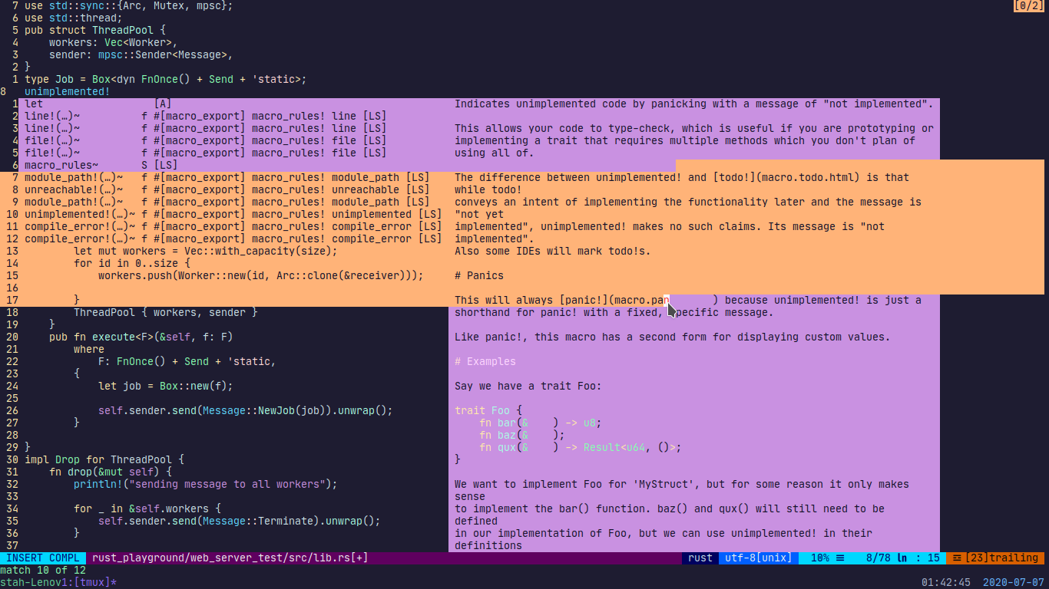Viewport: 1049px width, 589px height.
Task: Click 'let mut workers = Vec::with_capacity(size);'
Action: coord(206,251)
